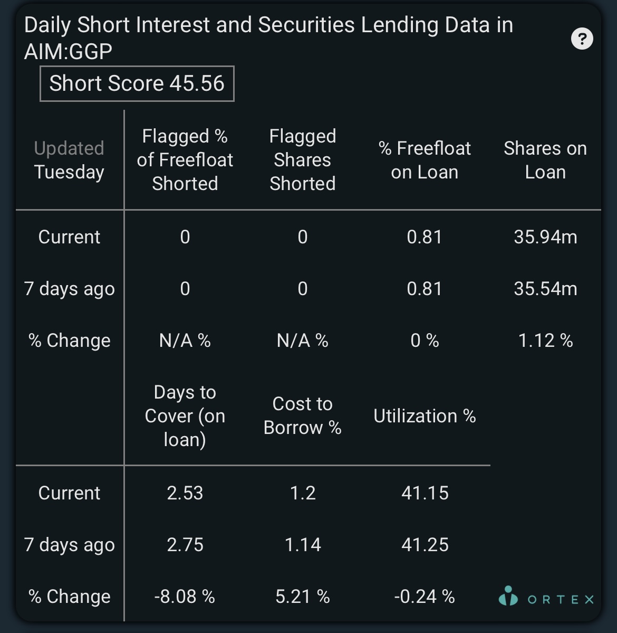This screenshot has height=633, width=617.
Task: Open the help question mark icon
Action: click(582, 39)
